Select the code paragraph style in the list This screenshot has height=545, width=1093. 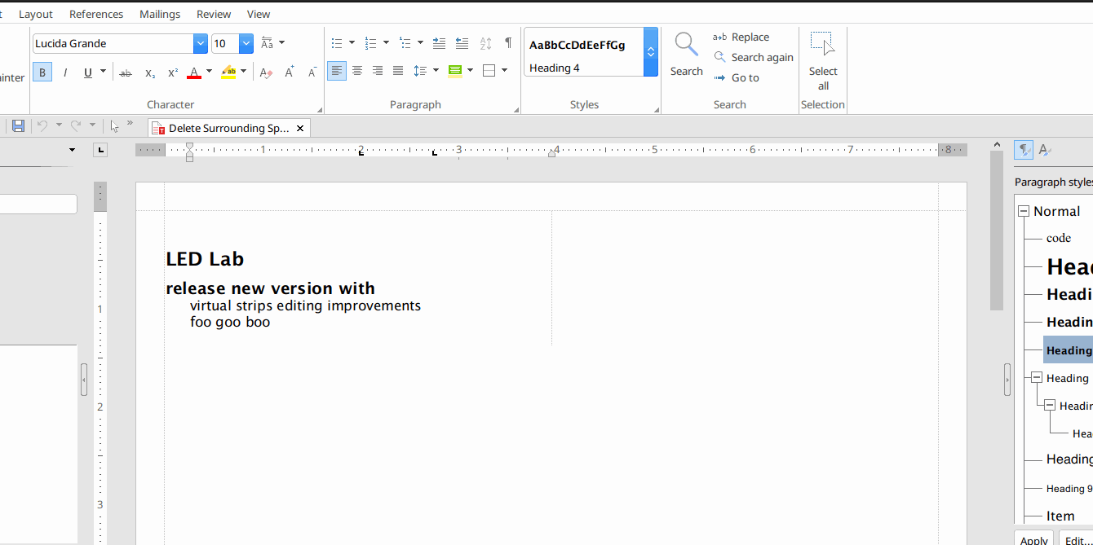tap(1059, 238)
